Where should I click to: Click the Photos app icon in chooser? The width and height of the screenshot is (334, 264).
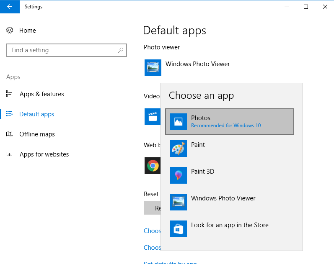179,122
